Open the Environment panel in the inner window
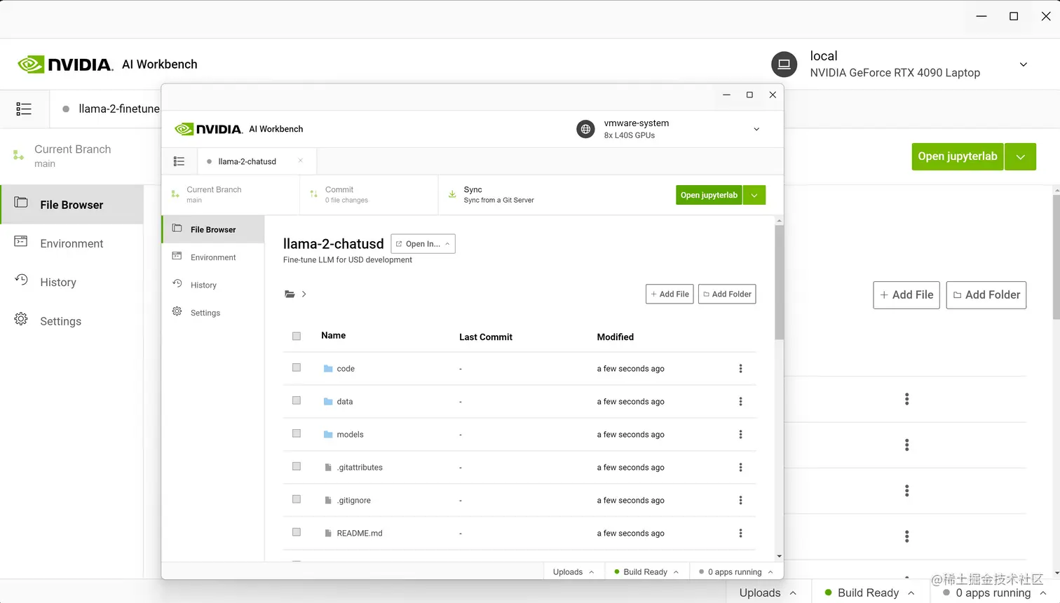 [x=177, y=257]
